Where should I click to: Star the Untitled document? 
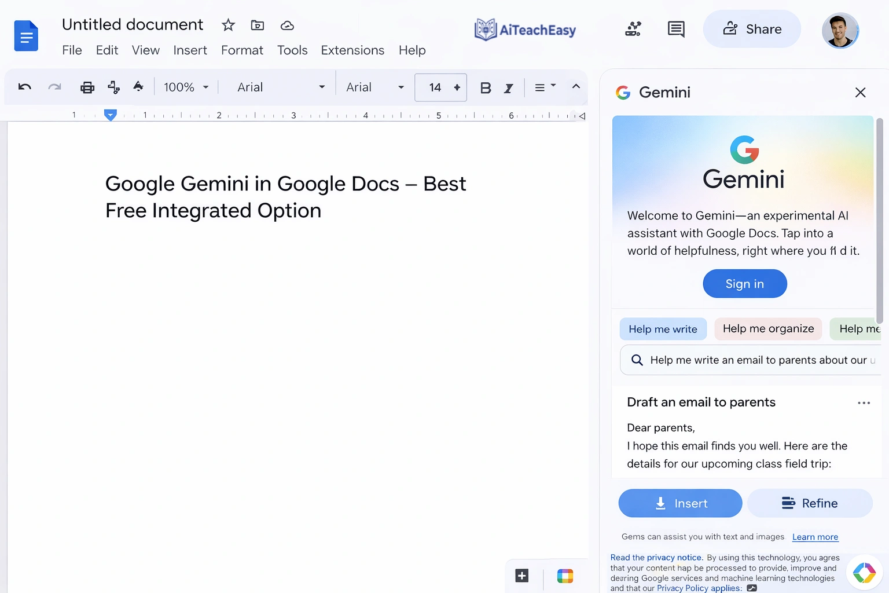(227, 25)
